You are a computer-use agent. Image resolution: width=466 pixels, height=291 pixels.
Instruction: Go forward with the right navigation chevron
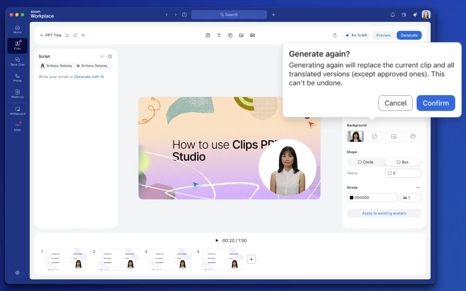tap(175, 15)
